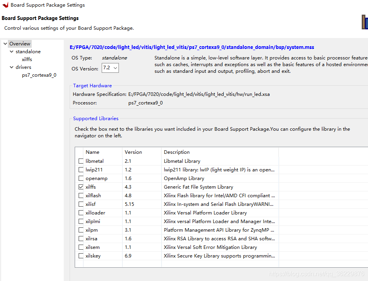Select the xilplmi library name
The width and height of the screenshot is (368, 281).
click(93, 222)
